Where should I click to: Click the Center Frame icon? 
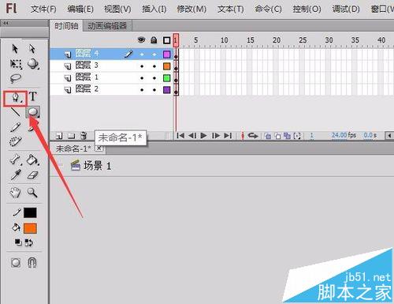tap(243, 136)
